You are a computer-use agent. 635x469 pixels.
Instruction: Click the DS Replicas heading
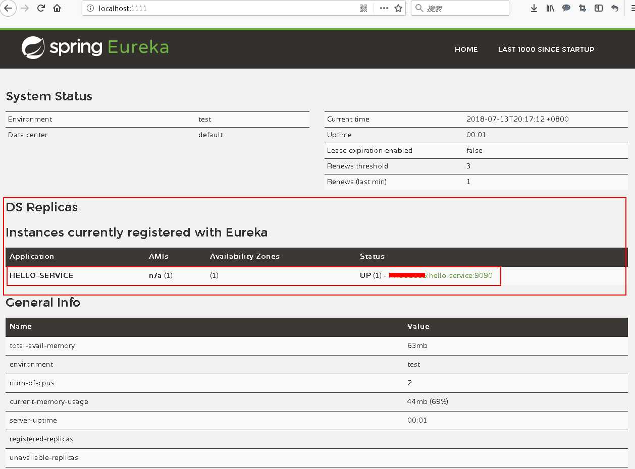tap(41, 207)
